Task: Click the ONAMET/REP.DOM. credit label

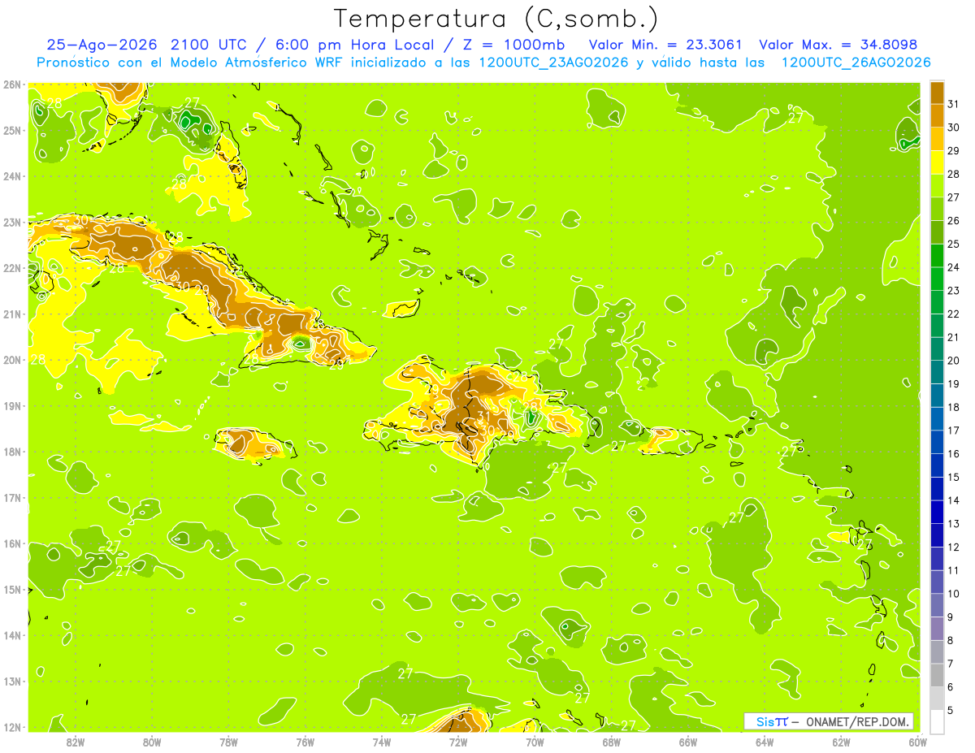Action: tap(858, 721)
